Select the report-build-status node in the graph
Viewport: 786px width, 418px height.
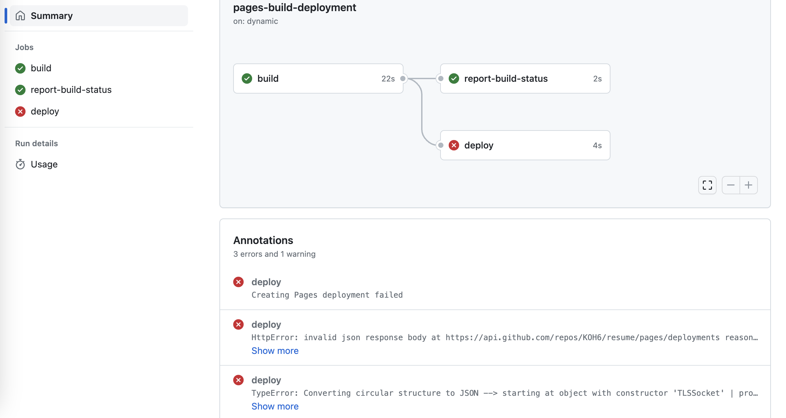[x=506, y=78]
